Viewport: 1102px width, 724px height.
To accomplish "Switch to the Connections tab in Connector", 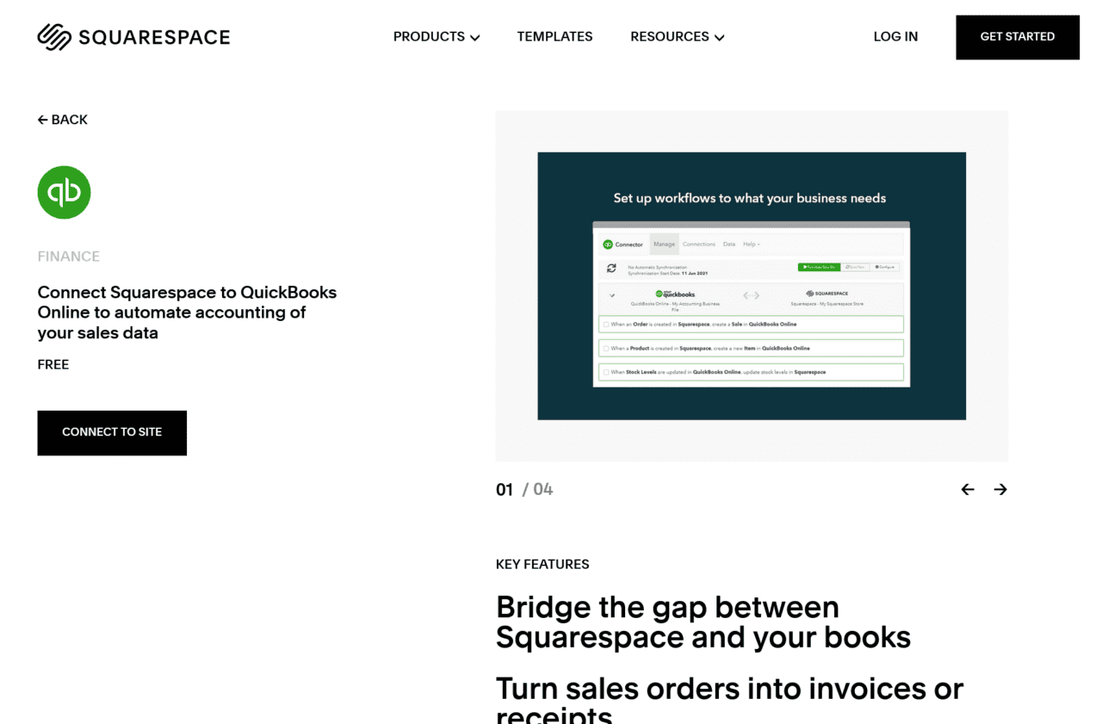I will point(699,244).
